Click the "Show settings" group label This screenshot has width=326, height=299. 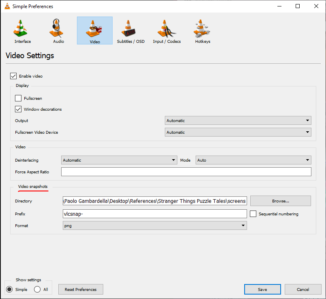[x=28, y=280]
